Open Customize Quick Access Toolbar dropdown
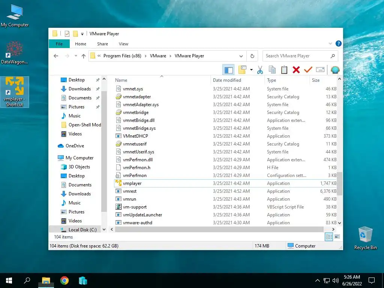The image size is (384, 288). (x=82, y=34)
